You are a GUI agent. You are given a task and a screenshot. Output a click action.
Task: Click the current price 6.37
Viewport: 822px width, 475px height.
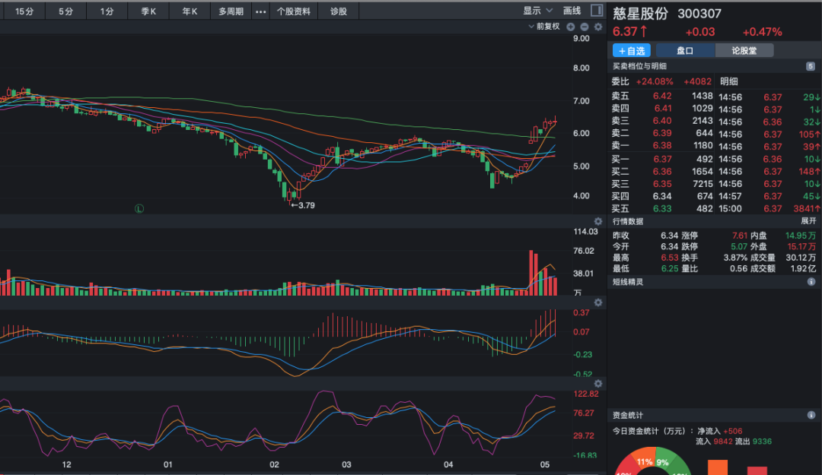625,32
